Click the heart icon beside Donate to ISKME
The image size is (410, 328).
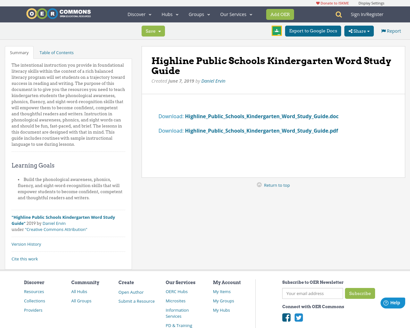(317, 3)
